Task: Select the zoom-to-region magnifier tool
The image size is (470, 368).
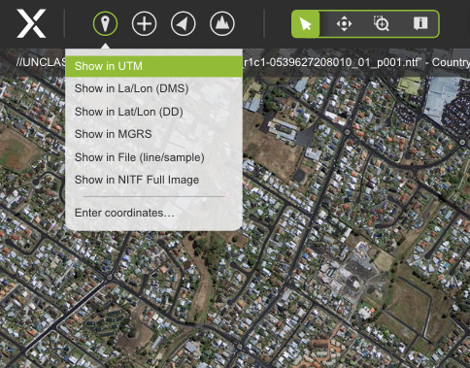Action: (382, 23)
